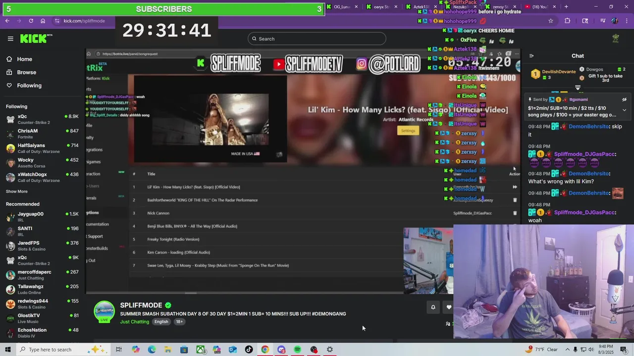Open File Explorer from the taskbar

168,350
